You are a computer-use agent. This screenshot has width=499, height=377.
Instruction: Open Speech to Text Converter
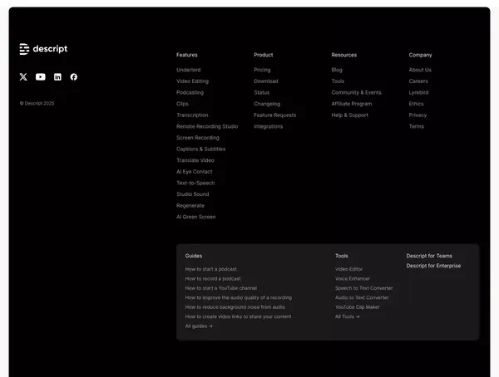click(363, 288)
